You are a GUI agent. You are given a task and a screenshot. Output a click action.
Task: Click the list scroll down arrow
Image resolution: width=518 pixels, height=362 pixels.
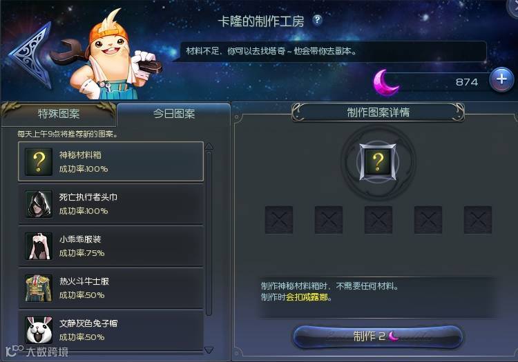pyautogui.click(x=209, y=350)
